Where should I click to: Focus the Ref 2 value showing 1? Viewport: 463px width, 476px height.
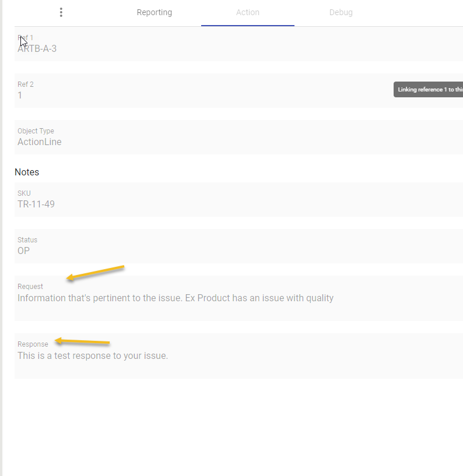coord(20,96)
